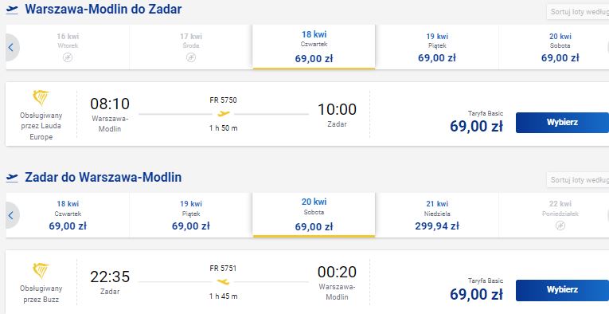Viewport: 609px width, 314px height.
Task: Select the outbound 19 kwi Piątek date
Action: pyautogui.click(x=437, y=47)
